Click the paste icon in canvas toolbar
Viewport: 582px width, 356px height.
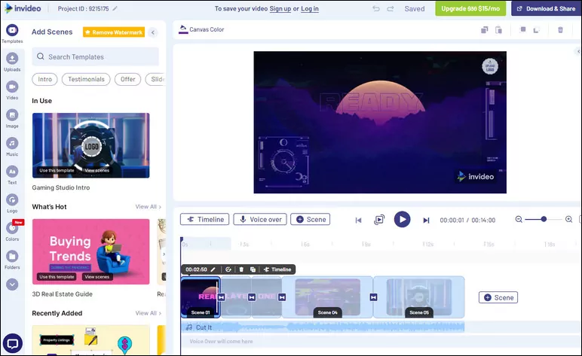(x=498, y=29)
